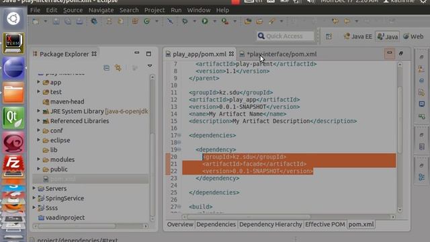Open the New Java Class dropdown arrow
The height and width of the screenshot is (242, 430).
click(x=157, y=22)
